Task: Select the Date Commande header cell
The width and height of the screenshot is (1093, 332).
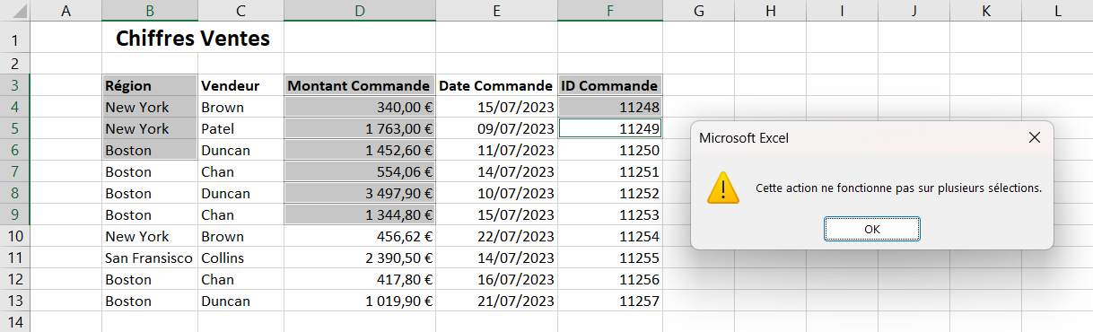Action: (x=496, y=86)
